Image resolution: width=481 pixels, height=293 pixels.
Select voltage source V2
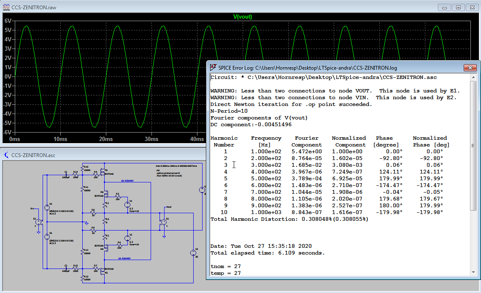[x=127, y=238]
